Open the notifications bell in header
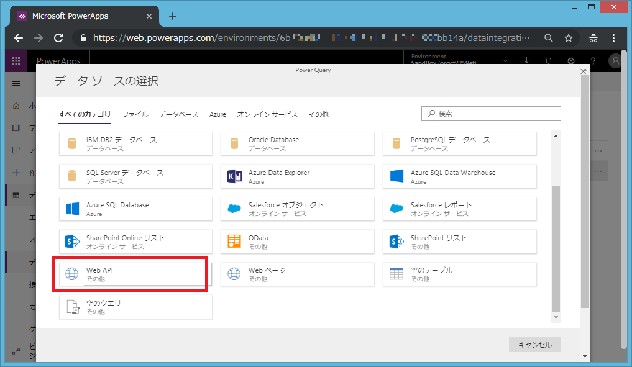Image resolution: width=632 pixels, height=367 pixels. (549, 61)
